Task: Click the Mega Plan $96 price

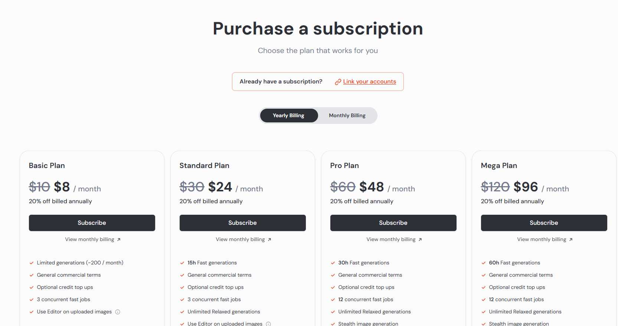Action: [526, 187]
